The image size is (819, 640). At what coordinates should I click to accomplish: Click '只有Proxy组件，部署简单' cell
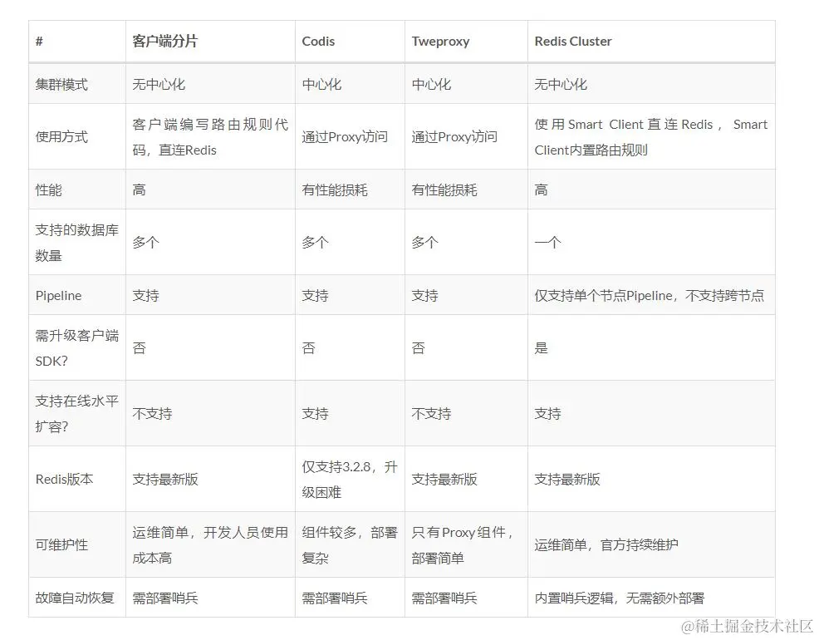pos(463,545)
